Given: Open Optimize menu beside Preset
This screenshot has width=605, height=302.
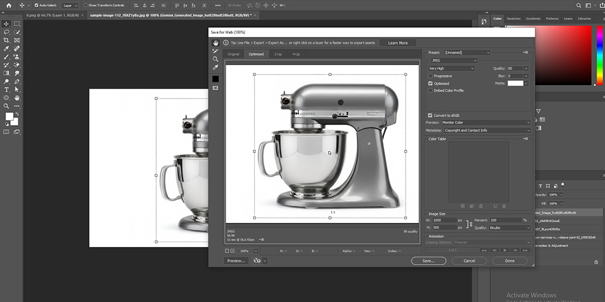Looking at the screenshot, I should pos(526,53).
